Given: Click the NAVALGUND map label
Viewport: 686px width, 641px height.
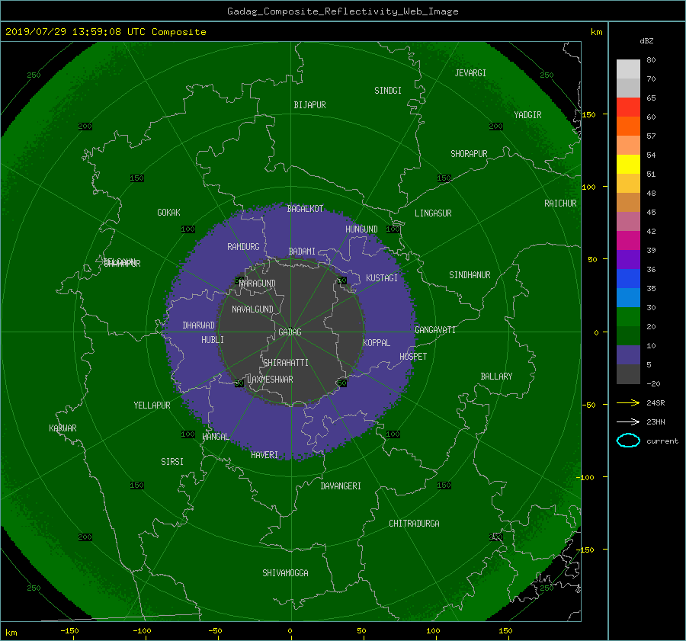Looking at the screenshot, I should click(252, 309).
